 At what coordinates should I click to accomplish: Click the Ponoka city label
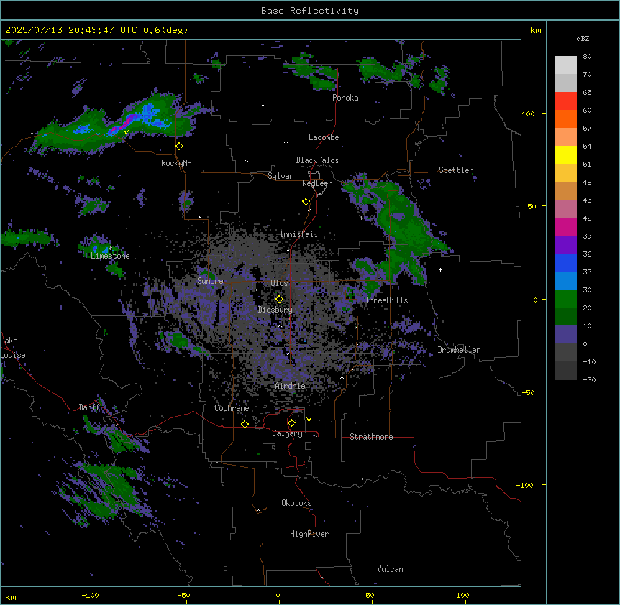tap(345, 98)
